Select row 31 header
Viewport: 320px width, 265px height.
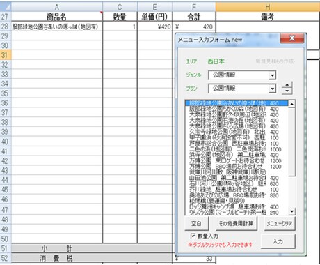pyautogui.click(x=6, y=55)
